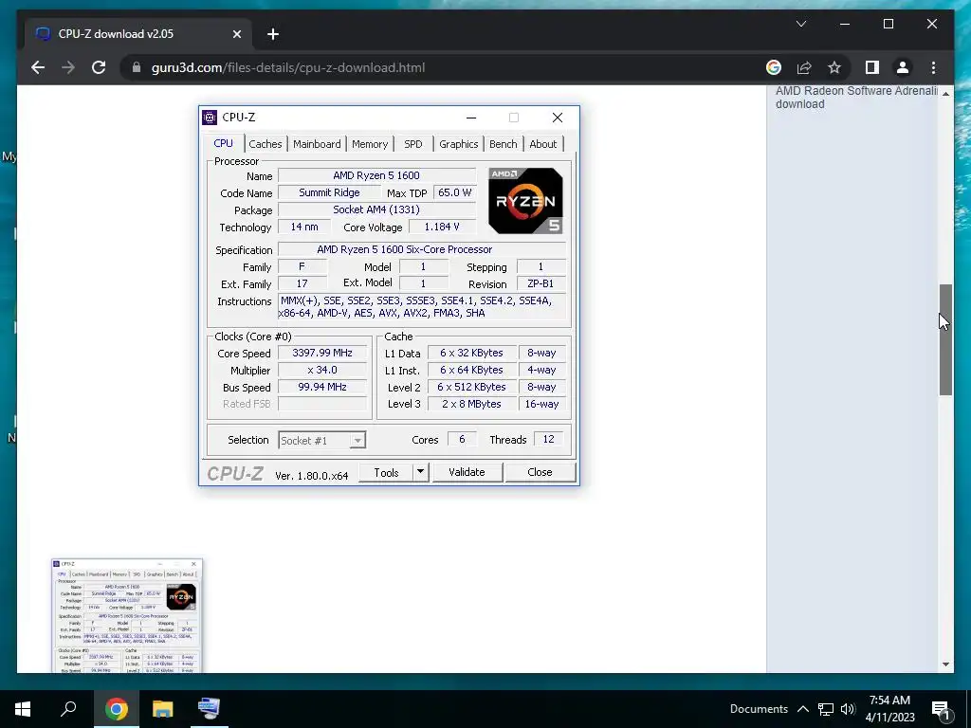
Task: Click the Threads value '12'
Action: [x=549, y=440]
